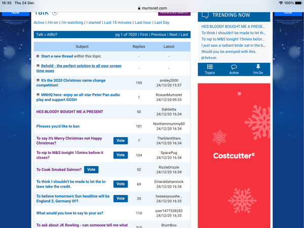Start a new thread link
304x228 pixels.
click(57, 56)
